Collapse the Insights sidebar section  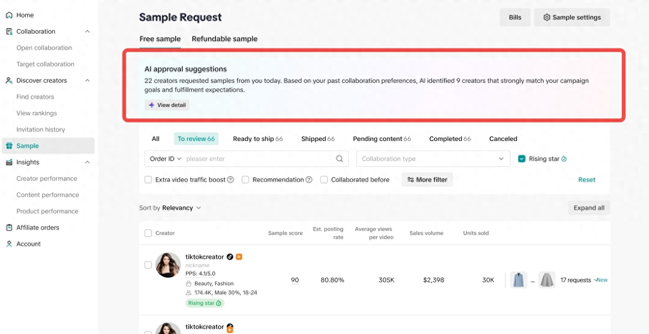tap(87, 162)
